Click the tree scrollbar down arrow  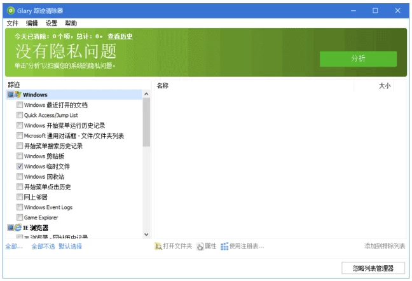(146, 234)
